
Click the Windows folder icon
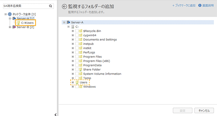click(x=81, y=87)
